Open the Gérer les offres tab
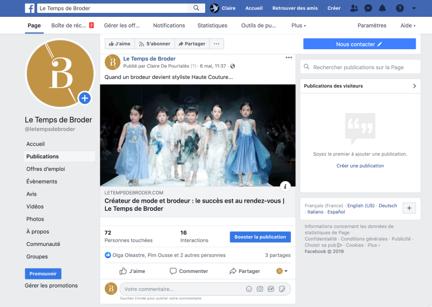Image resolution: width=432 pixels, height=307 pixels. 122,25
